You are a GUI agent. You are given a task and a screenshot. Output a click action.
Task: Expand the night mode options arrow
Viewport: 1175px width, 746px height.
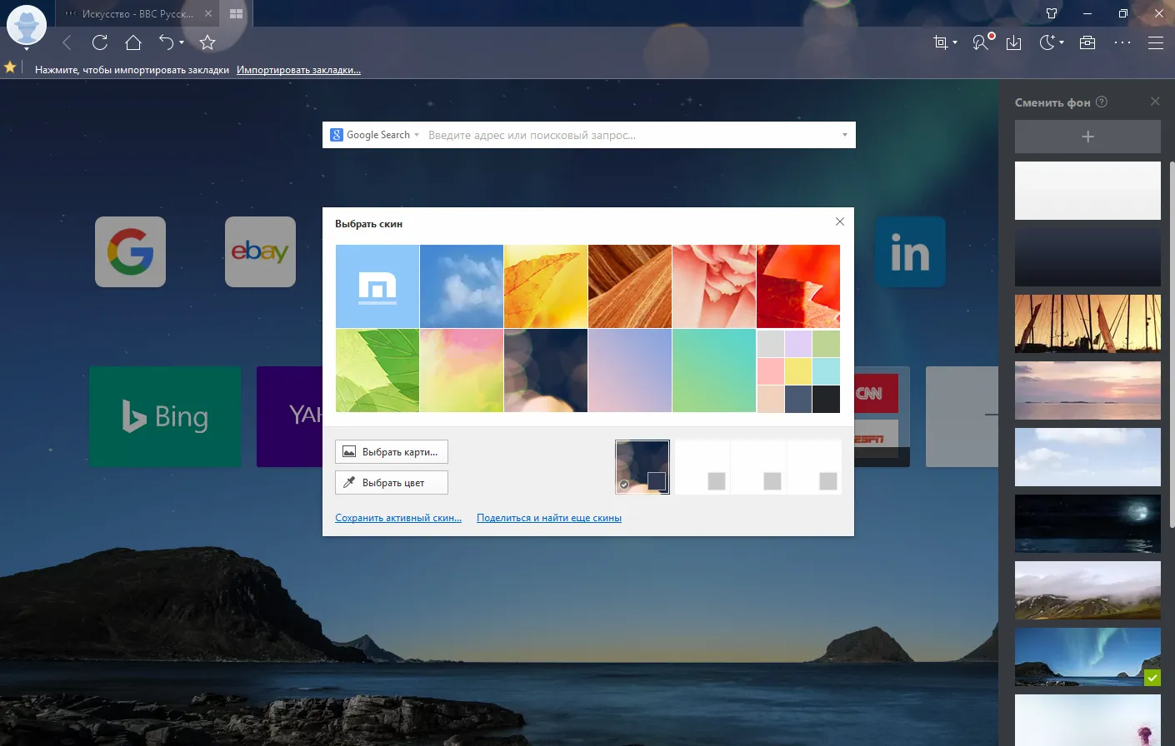point(1062,42)
